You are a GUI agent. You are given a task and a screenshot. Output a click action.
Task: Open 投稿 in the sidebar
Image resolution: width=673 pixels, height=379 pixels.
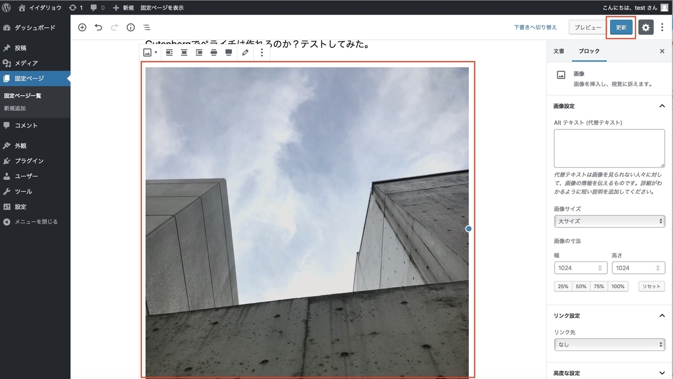[x=35, y=48]
